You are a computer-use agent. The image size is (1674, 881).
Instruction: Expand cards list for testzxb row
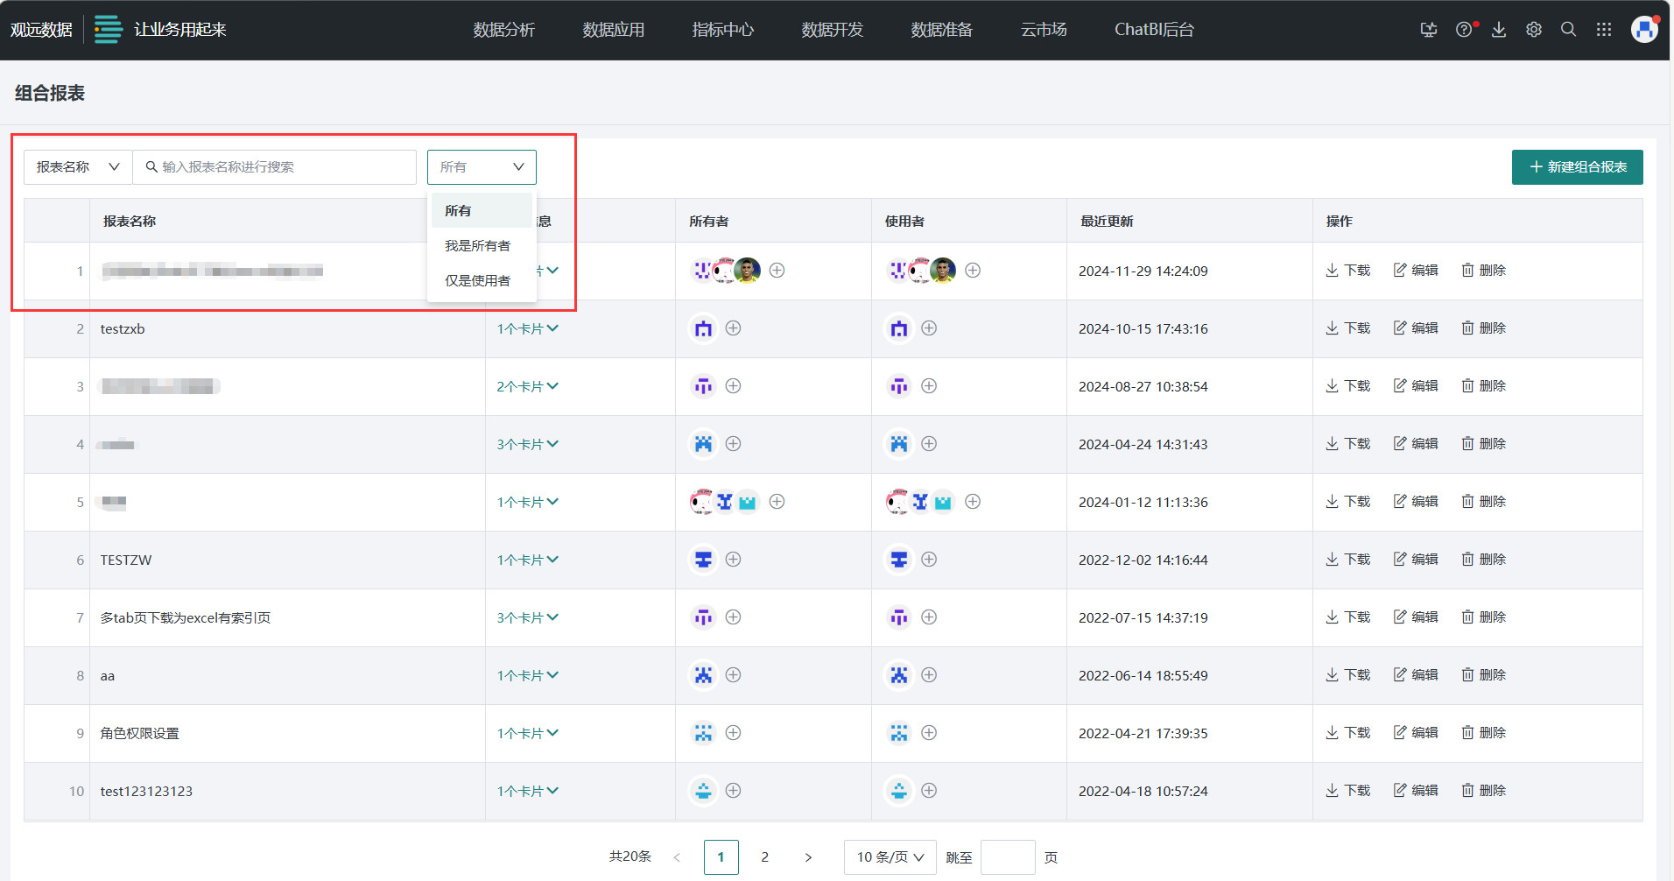pos(527,328)
